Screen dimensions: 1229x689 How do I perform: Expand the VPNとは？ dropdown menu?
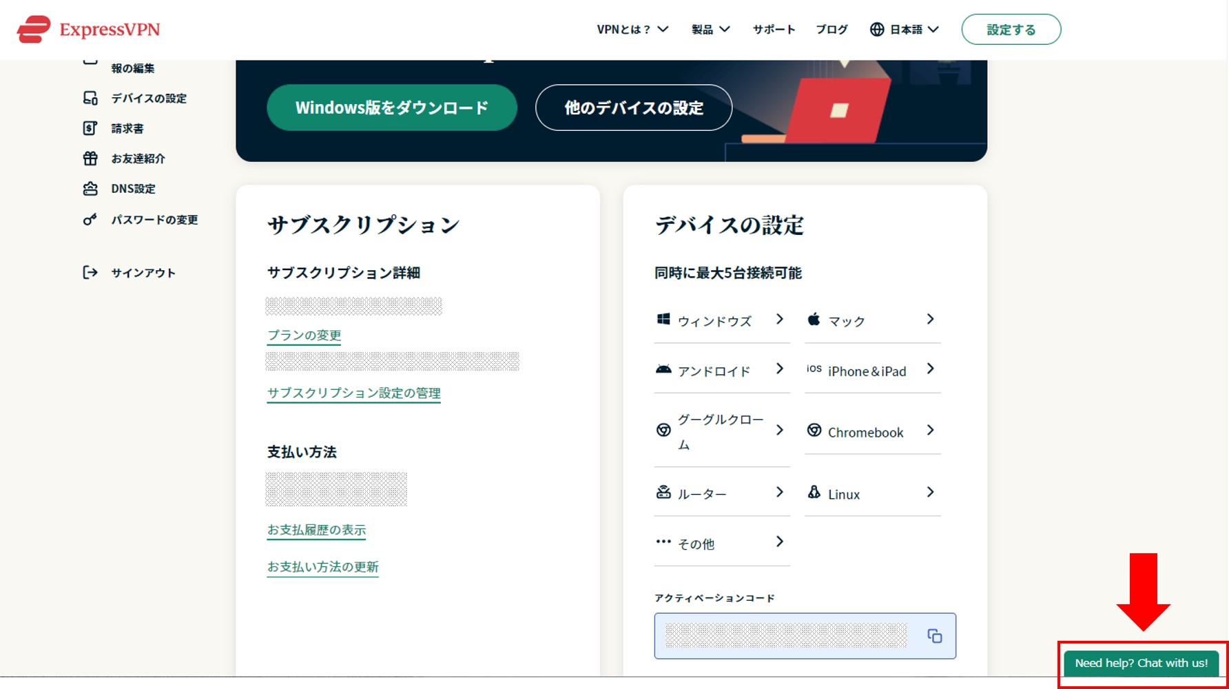click(x=632, y=29)
